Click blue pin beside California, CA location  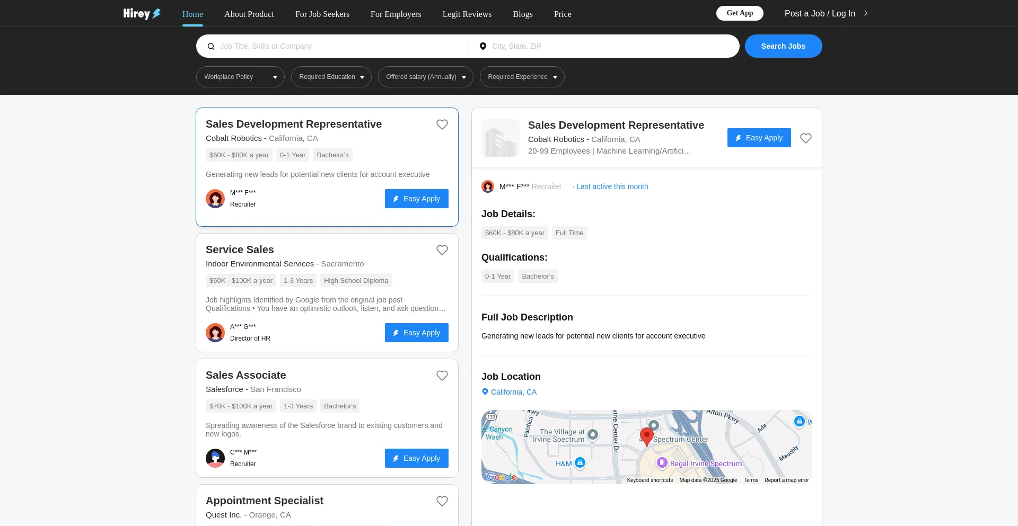[x=485, y=392]
